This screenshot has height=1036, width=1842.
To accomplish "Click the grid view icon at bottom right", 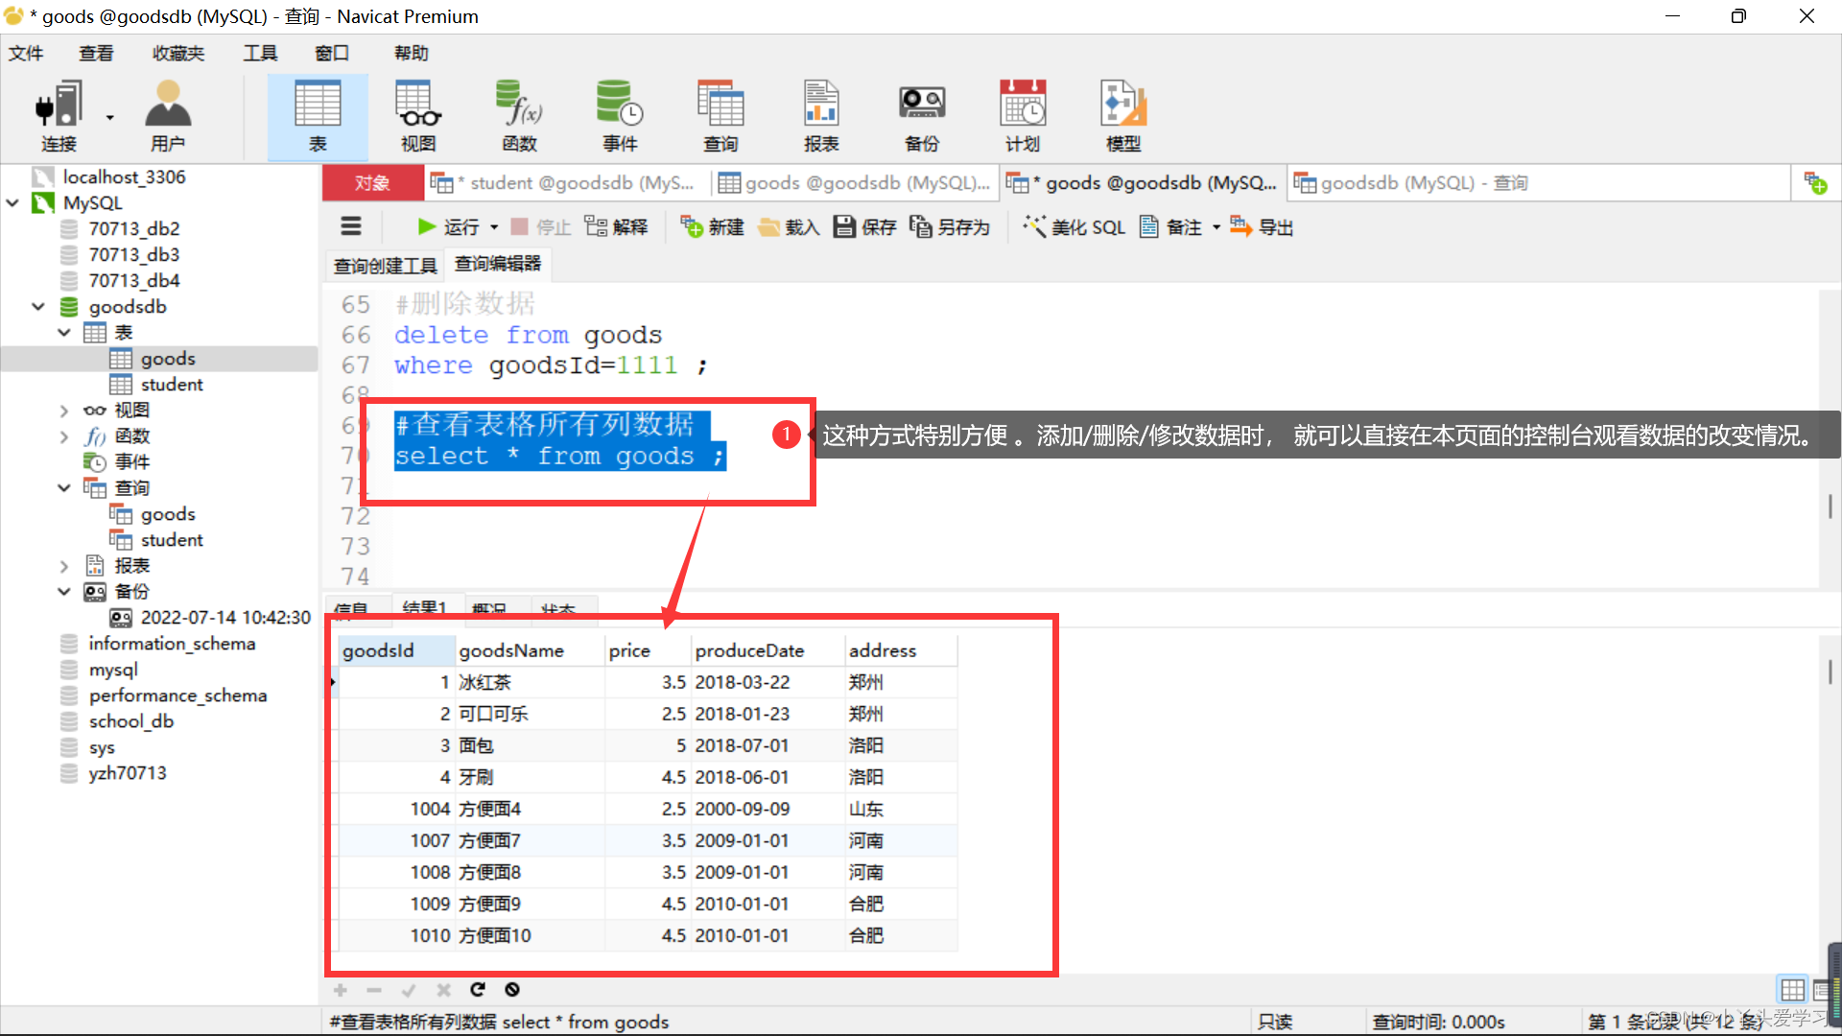I will point(1792,990).
